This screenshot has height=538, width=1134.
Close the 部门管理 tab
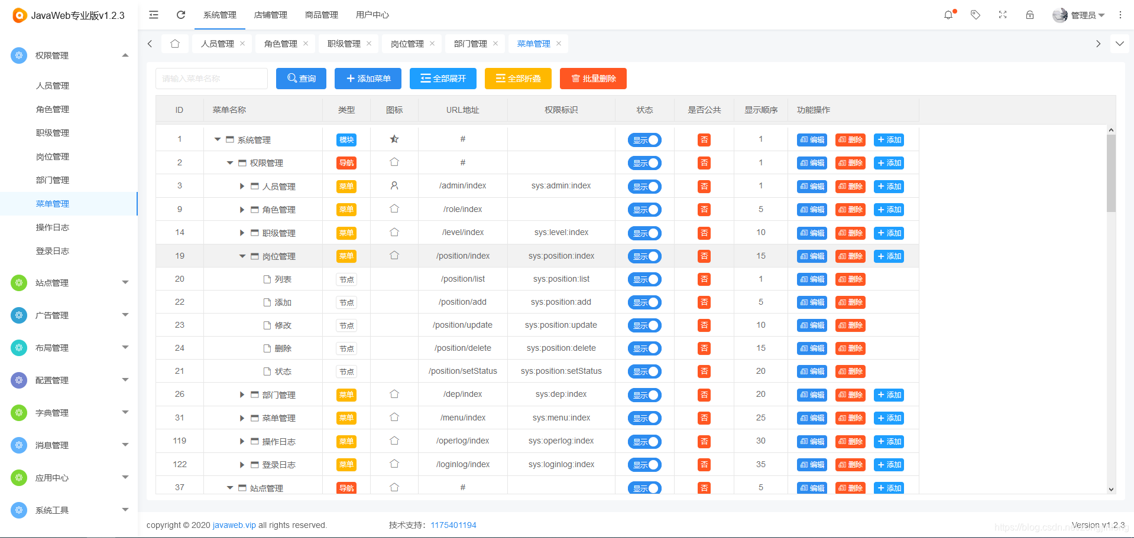click(x=495, y=44)
